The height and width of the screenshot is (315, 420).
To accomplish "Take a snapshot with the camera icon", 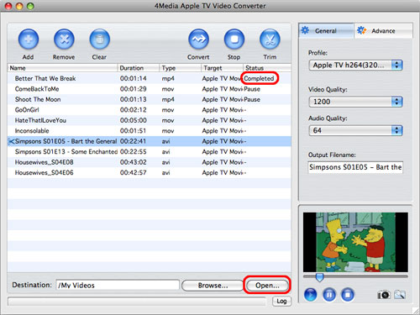I will [384, 295].
